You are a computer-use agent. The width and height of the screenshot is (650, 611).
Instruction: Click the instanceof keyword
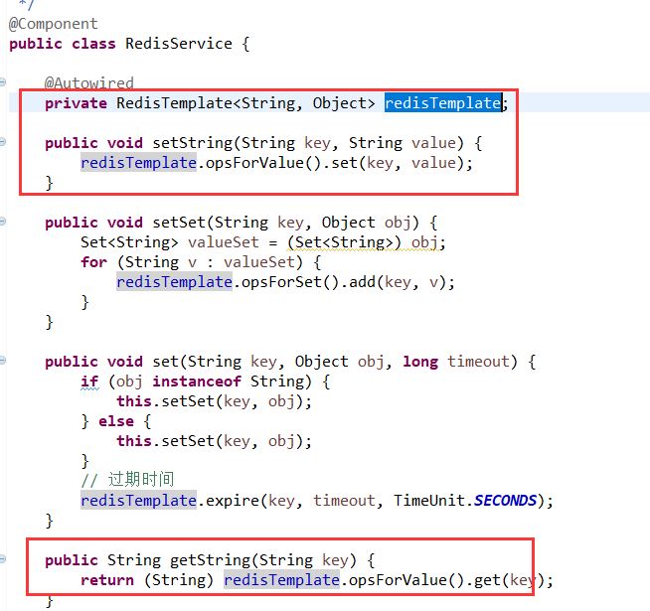(197, 382)
